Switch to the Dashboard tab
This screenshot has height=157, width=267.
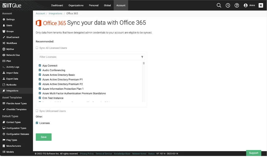pos(57,5)
